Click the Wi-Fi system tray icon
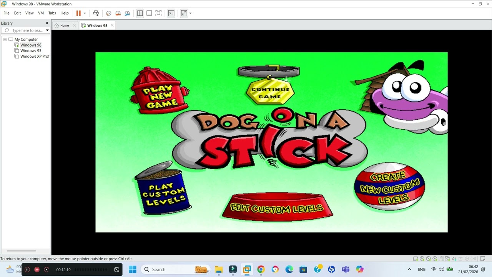This screenshot has width=492, height=277. [434, 269]
